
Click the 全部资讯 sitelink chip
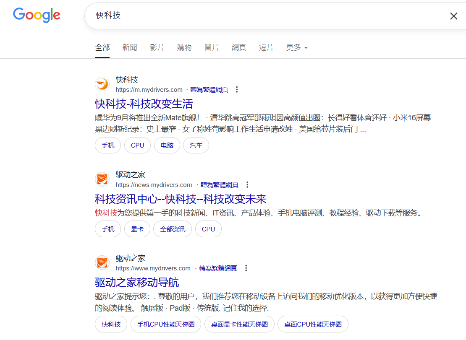click(173, 229)
